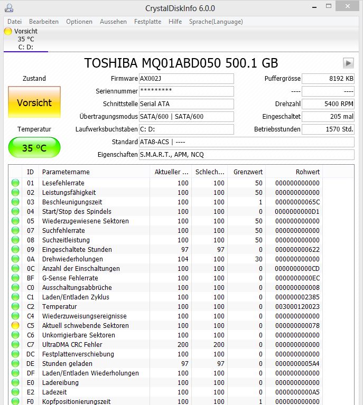Click the green status icon for Lesefehlerrate

[15, 183]
